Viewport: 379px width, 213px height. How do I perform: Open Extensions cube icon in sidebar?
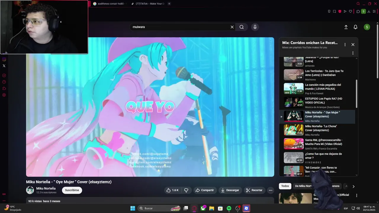4,88
